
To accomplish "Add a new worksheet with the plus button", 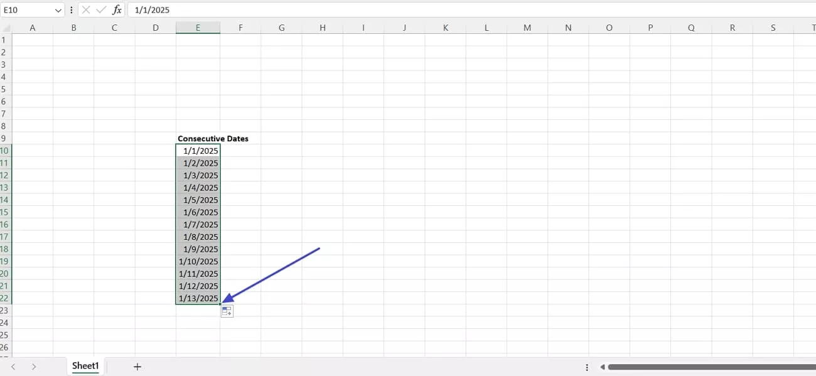I will (x=137, y=366).
